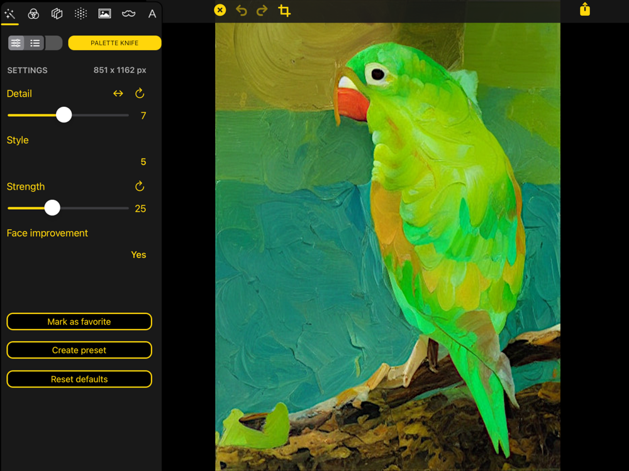Adjust the Strength slider handle
The height and width of the screenshot is (471, 629).
[52, 208]
